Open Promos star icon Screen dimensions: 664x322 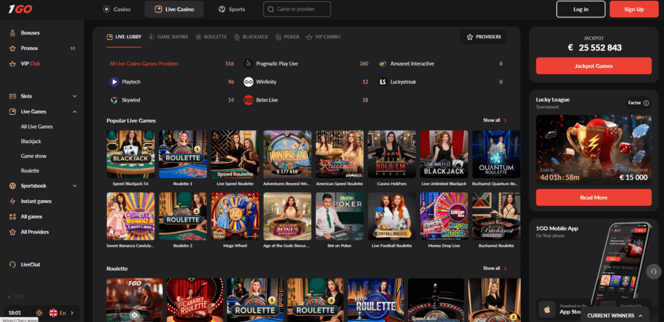click(x=13, y=48)
